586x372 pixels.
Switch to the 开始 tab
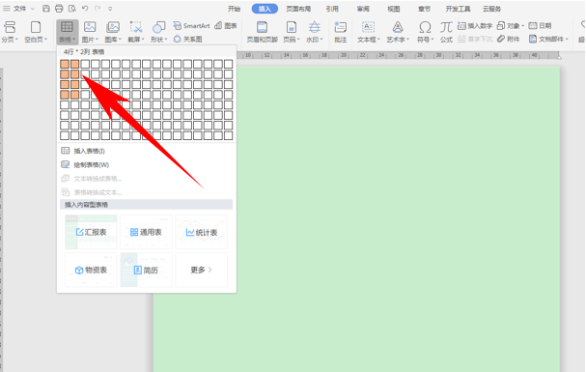point(235,9)
